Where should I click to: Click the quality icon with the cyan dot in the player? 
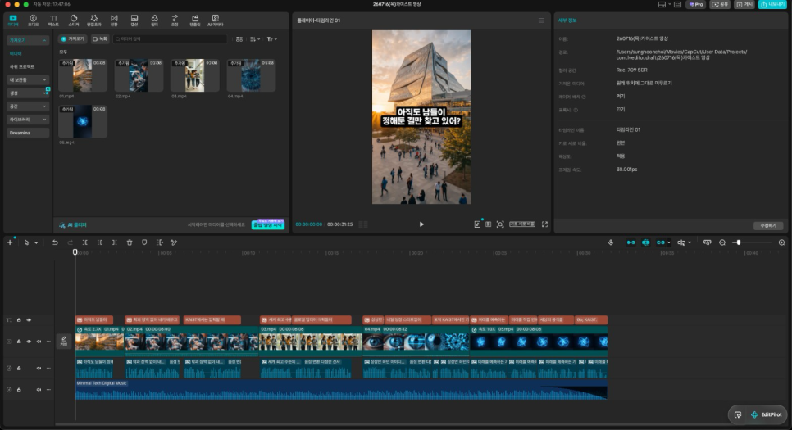[x=477, y=224]
